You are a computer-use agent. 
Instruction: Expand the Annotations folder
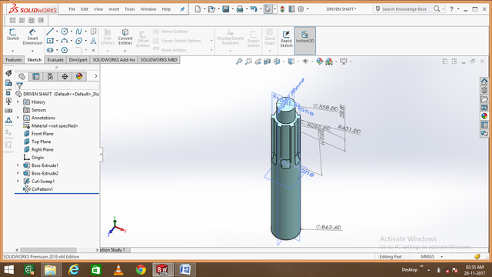click(x=18, y=118)
